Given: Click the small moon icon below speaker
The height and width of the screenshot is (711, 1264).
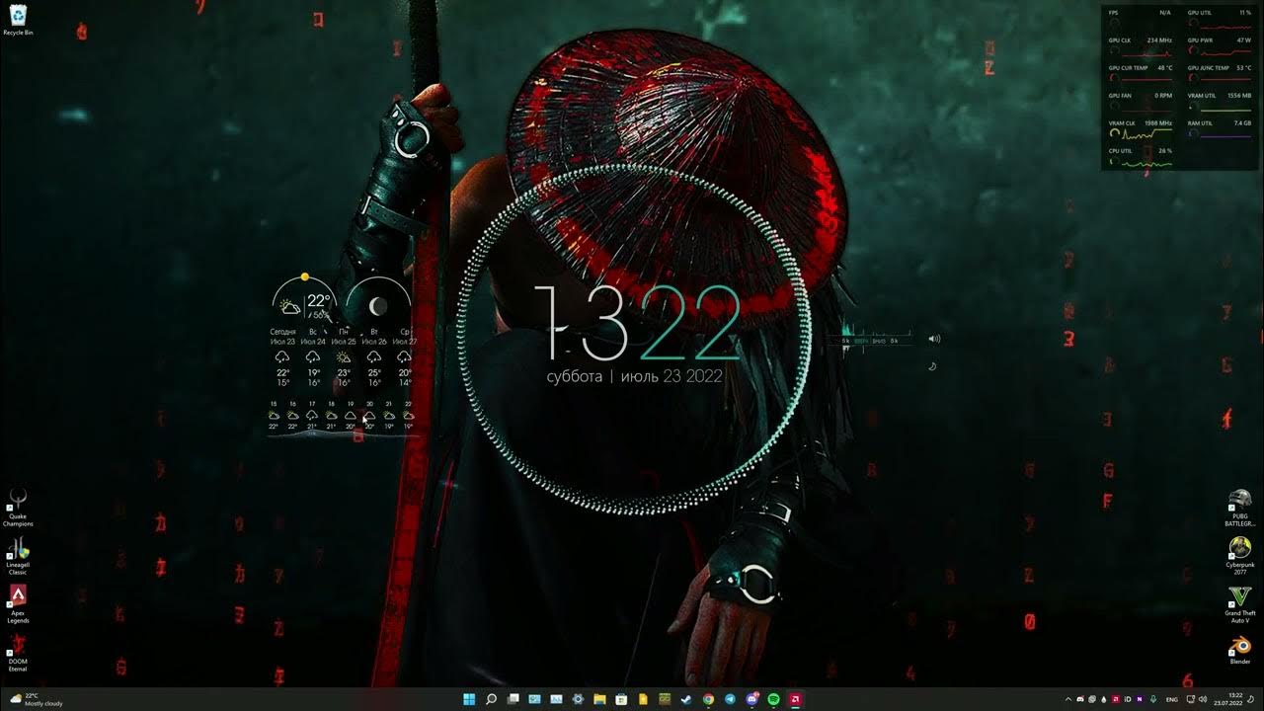Looking at the screenshot, I should 931,366.
